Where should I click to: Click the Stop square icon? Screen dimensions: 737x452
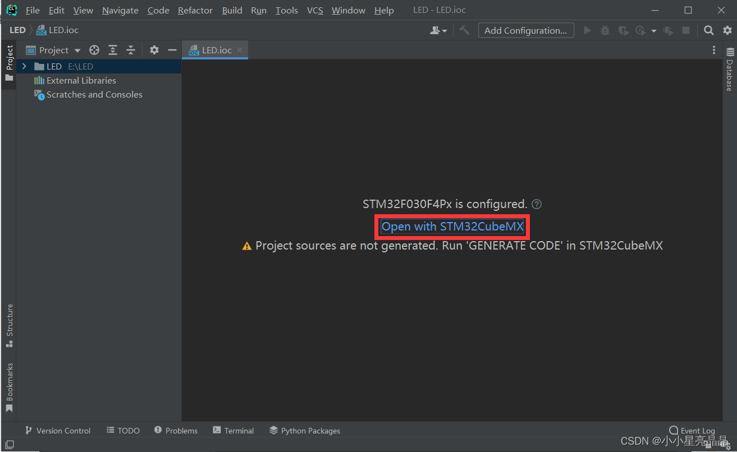click(686, 30)
